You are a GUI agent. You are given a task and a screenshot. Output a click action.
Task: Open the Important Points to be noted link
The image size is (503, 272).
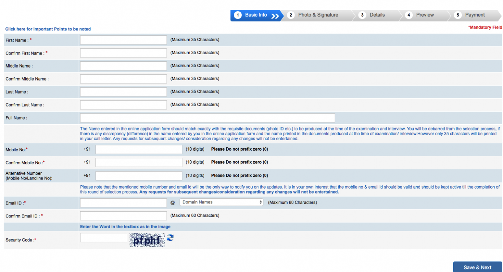pos(48,29)
